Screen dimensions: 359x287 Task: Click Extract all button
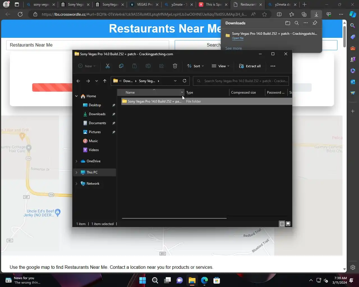coord(250,66)
